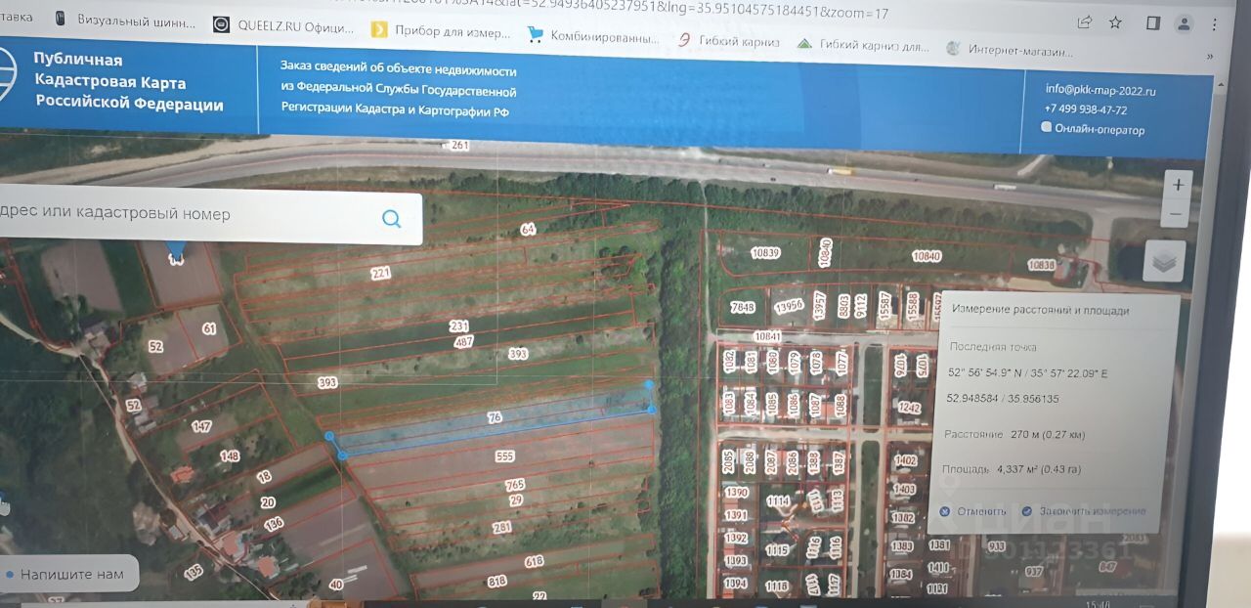Viewport: 1251px width, 608px height.
Task: Click parcel label 221 on the map
Action: click(x=380, y=275)
